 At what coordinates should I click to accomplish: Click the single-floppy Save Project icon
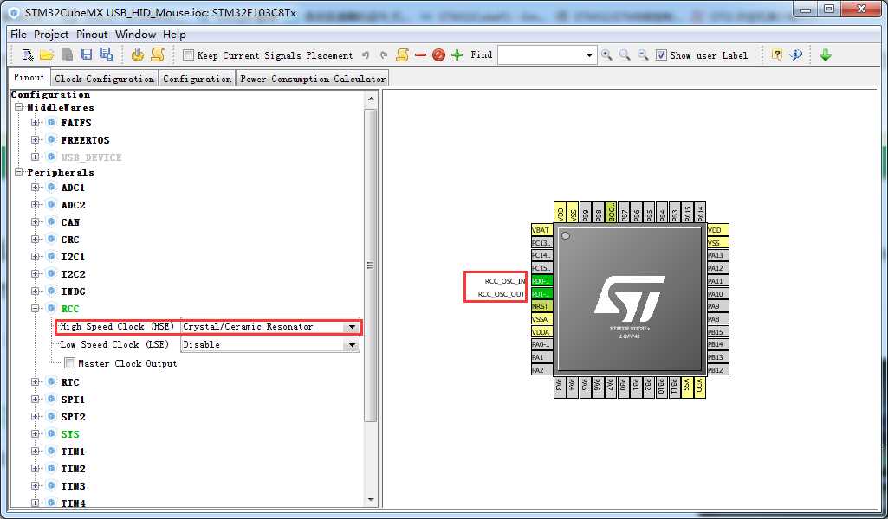[86, 54]
